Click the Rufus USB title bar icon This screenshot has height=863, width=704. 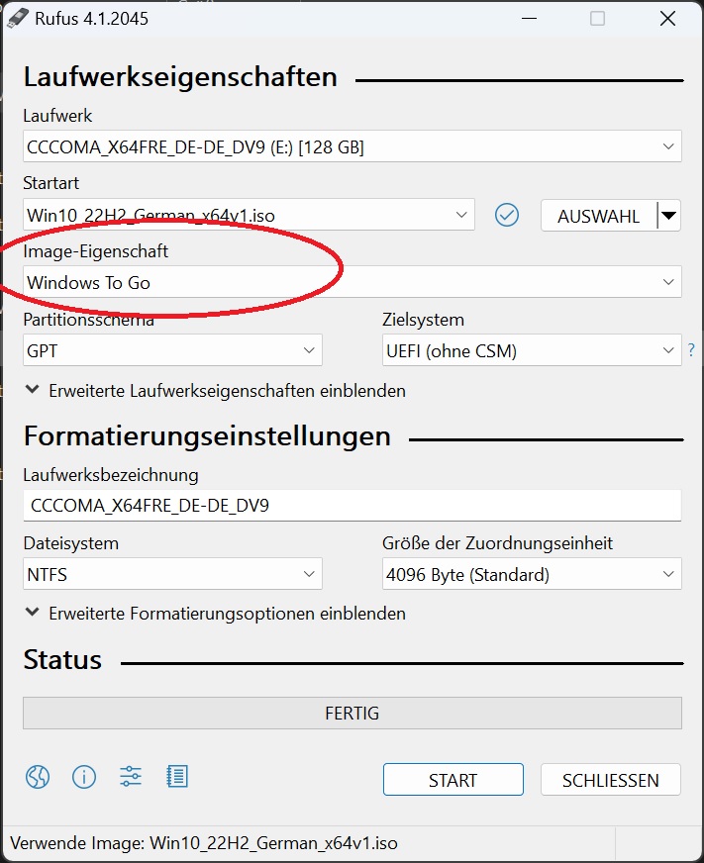point(17,18)
